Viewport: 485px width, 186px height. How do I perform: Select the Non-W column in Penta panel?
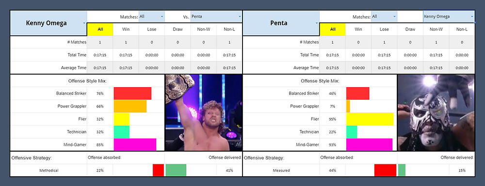[x=436, y=30]
